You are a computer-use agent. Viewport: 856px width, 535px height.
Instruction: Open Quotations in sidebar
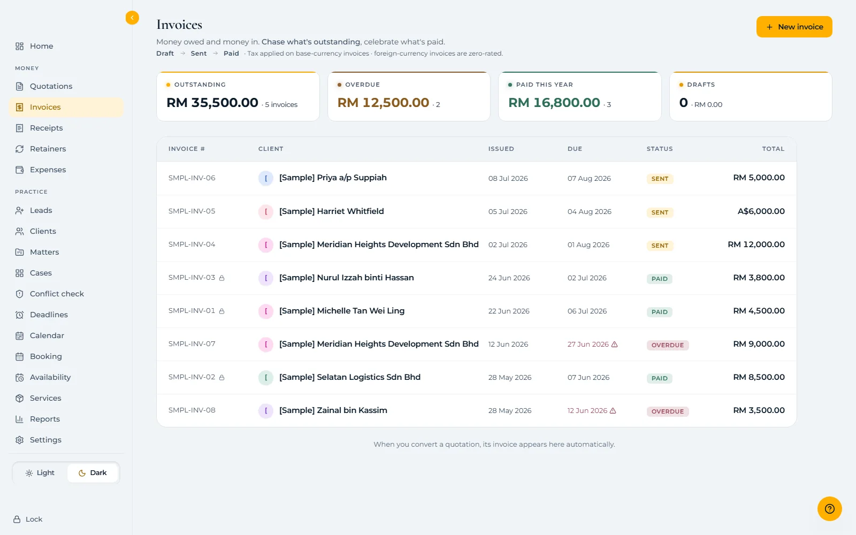[x=66, y=86]
